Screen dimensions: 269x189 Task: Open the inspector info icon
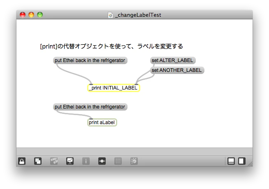(86, 161)
